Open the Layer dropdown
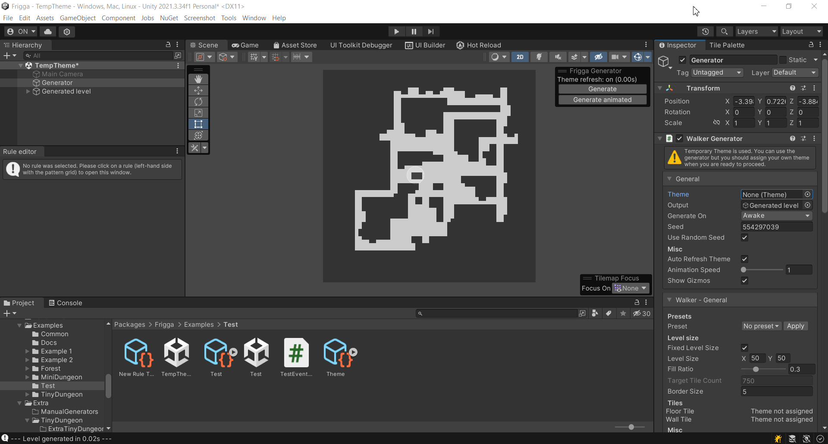 point(795,72)
